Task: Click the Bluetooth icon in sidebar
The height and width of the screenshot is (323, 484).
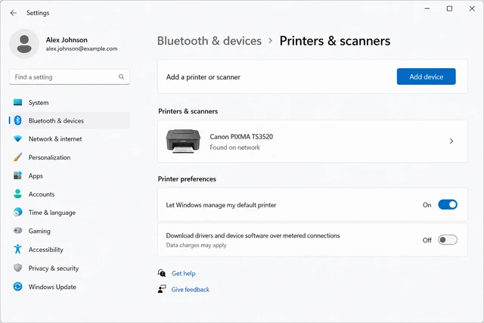Action: click(18, 120)
